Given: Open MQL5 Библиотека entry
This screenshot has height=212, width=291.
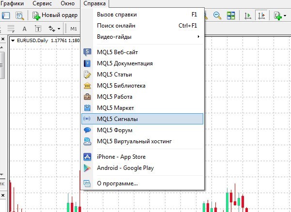Looking at the screenshot, I should point(142,86).
